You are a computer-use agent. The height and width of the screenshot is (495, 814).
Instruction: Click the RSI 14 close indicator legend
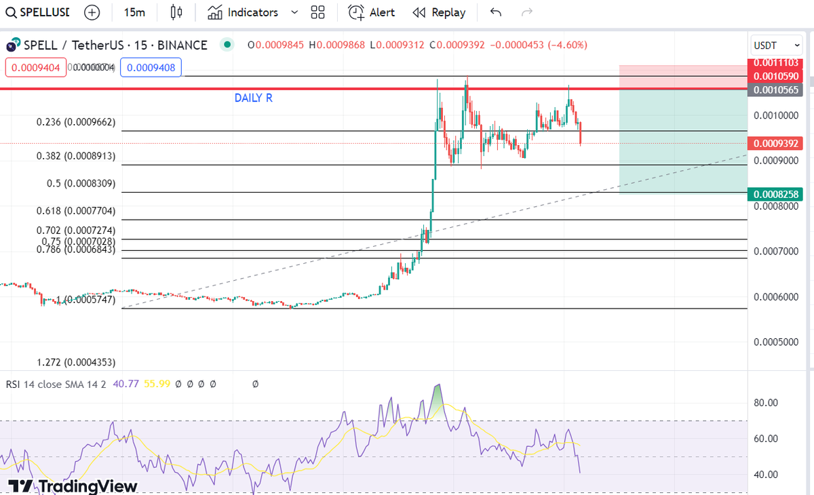[x=56, y=384]
